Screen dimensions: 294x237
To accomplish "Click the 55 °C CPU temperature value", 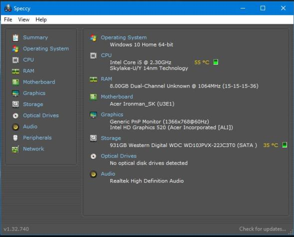I will click(x=202, y=62).
